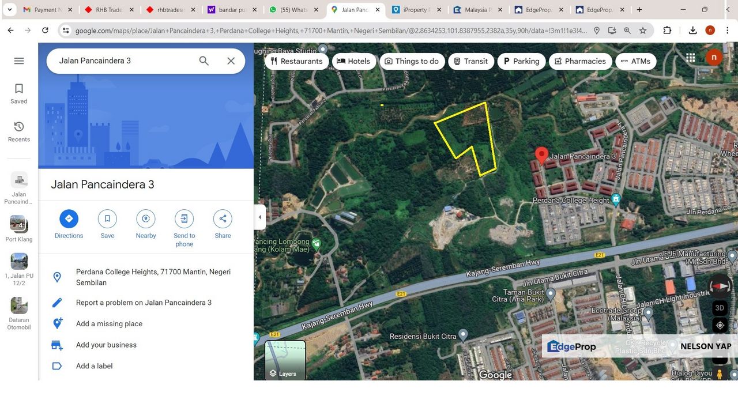Viewport: 738px width, 415px height.
Task: Click Residensi Bukit Citra map marker
Action: (x=462, y=335)
